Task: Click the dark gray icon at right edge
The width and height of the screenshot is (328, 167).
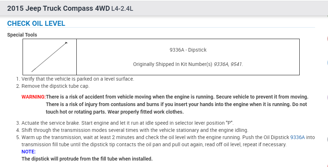Action: (x=327, y=139)
